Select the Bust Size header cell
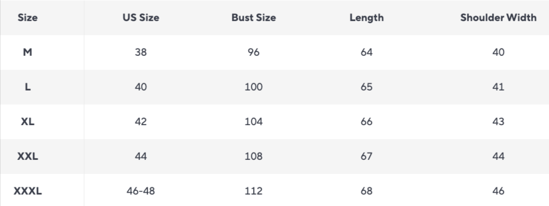 click(x=254, y=17)
